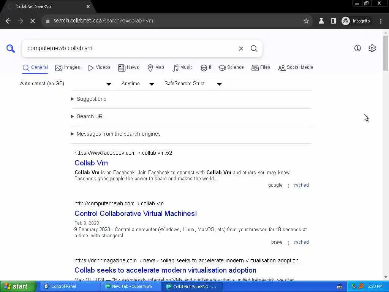Click the brave engine label
Viewport: 389px width, 292px height.
coord(277,242)
